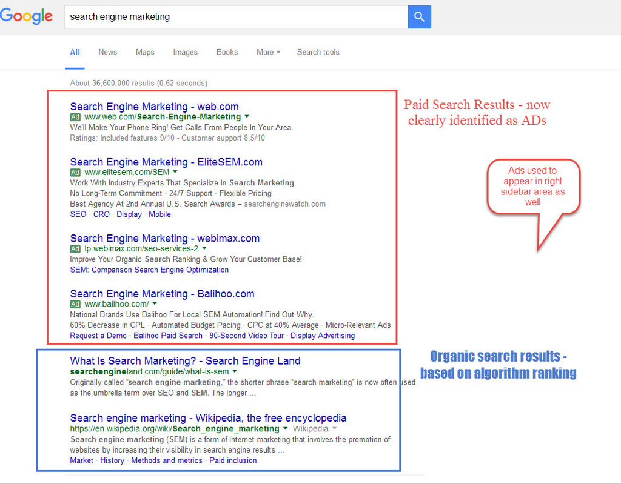Open the Mobile sitelink under EliteSEM
The height and width of the screenshot is (484, 621).
[x=159, y=214]
